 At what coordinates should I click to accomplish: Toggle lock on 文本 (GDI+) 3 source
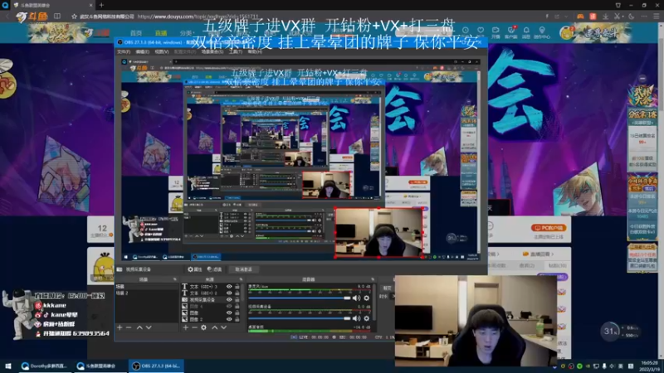[237, 287]
